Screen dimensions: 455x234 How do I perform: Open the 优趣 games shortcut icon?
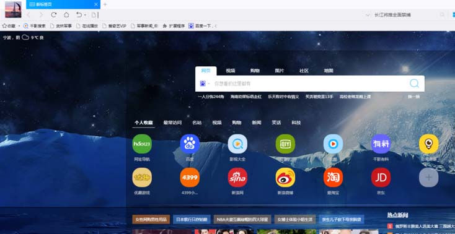click(x=142, y=178)
